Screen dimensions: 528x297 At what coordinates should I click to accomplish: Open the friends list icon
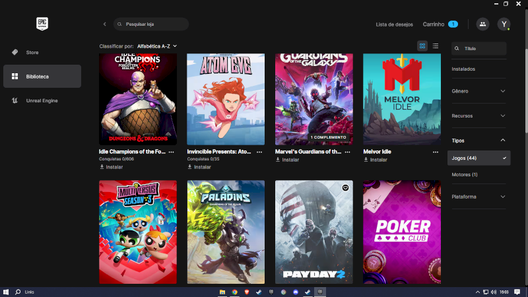point(482,24)
